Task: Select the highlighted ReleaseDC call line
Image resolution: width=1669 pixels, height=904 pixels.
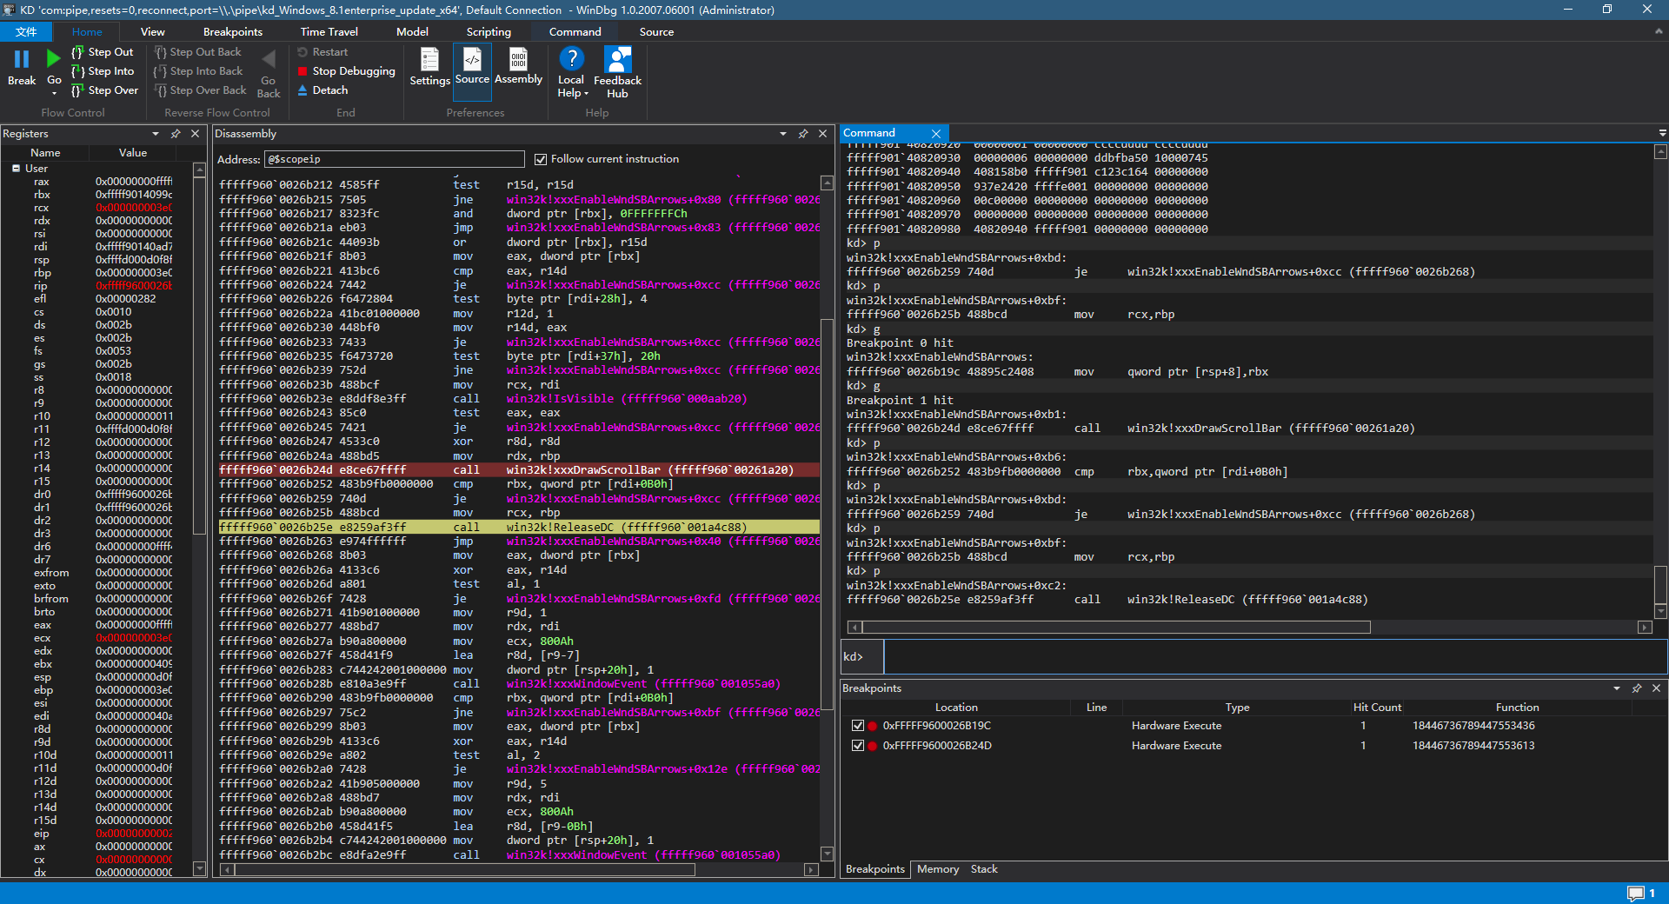Action: click(x=519, y=528)
